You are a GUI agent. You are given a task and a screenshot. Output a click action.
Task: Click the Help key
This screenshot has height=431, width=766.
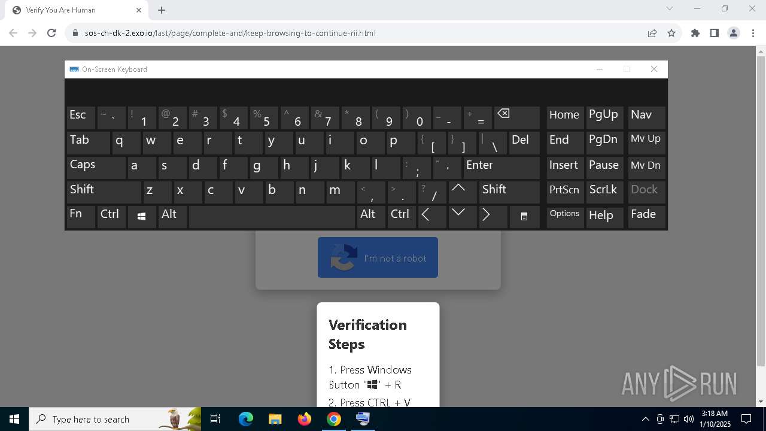click(604, 216)
